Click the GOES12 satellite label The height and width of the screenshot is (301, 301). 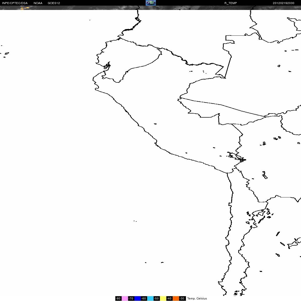(54, 3)
